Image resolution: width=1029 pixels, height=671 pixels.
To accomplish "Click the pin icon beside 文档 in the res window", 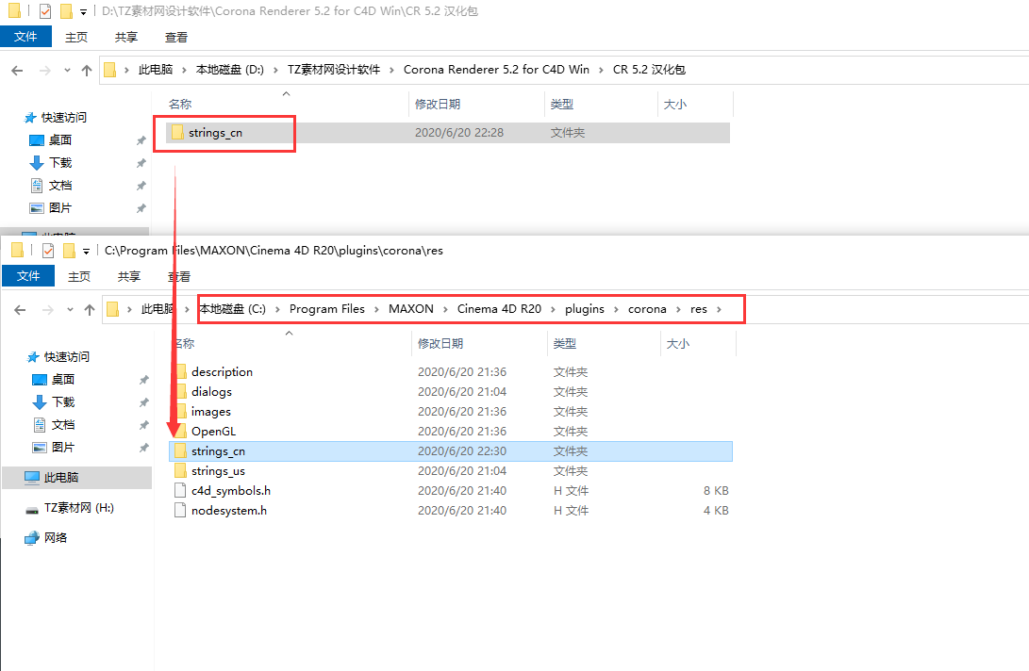I will click(x=143, y=425).
